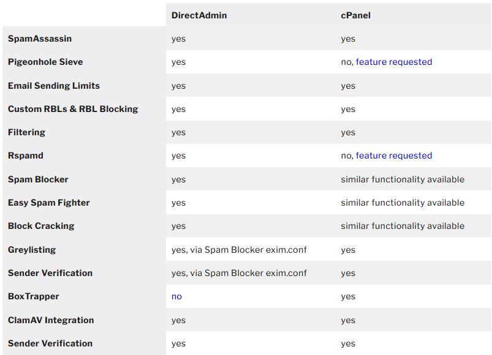This screenshot has height=355, width=492.
Task: Click the cPanel column header
Action: coord(355,15)
